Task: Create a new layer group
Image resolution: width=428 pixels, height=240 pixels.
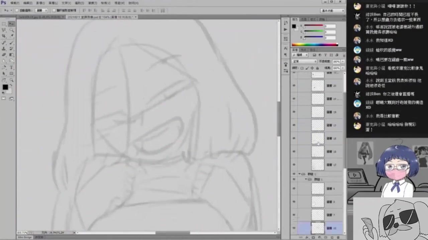Action: [326, 237]
